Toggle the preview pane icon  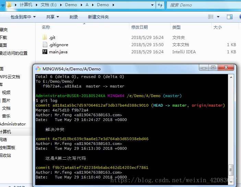(x=230, y=17)
